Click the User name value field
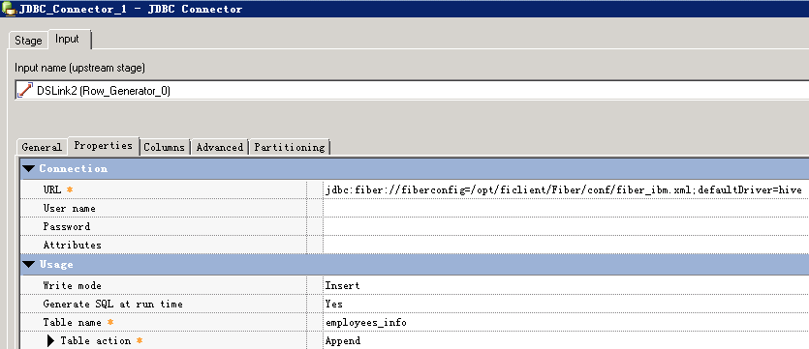This screenshot has width=809, height=349. (566, 209)
